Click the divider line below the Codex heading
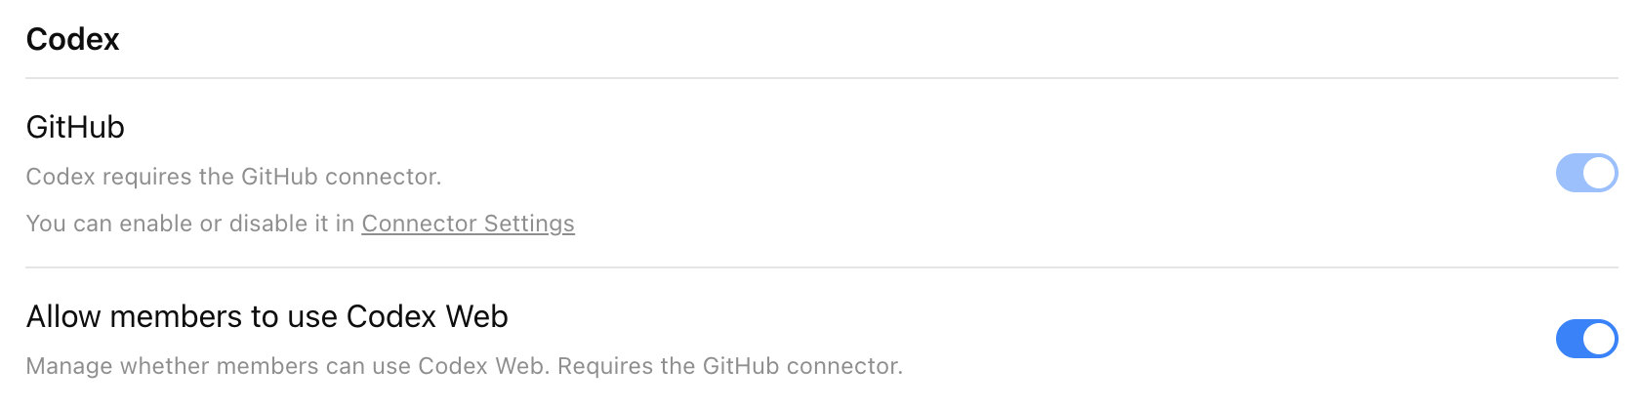Viewport: 1640px width, 408px height. coord(820,78)
